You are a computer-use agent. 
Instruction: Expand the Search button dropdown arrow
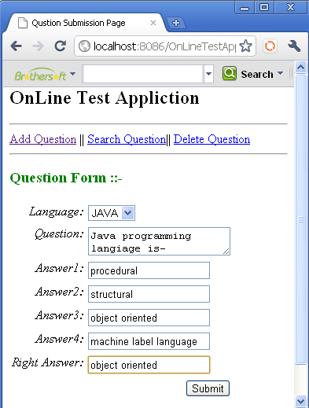click(x=280, y=73)
